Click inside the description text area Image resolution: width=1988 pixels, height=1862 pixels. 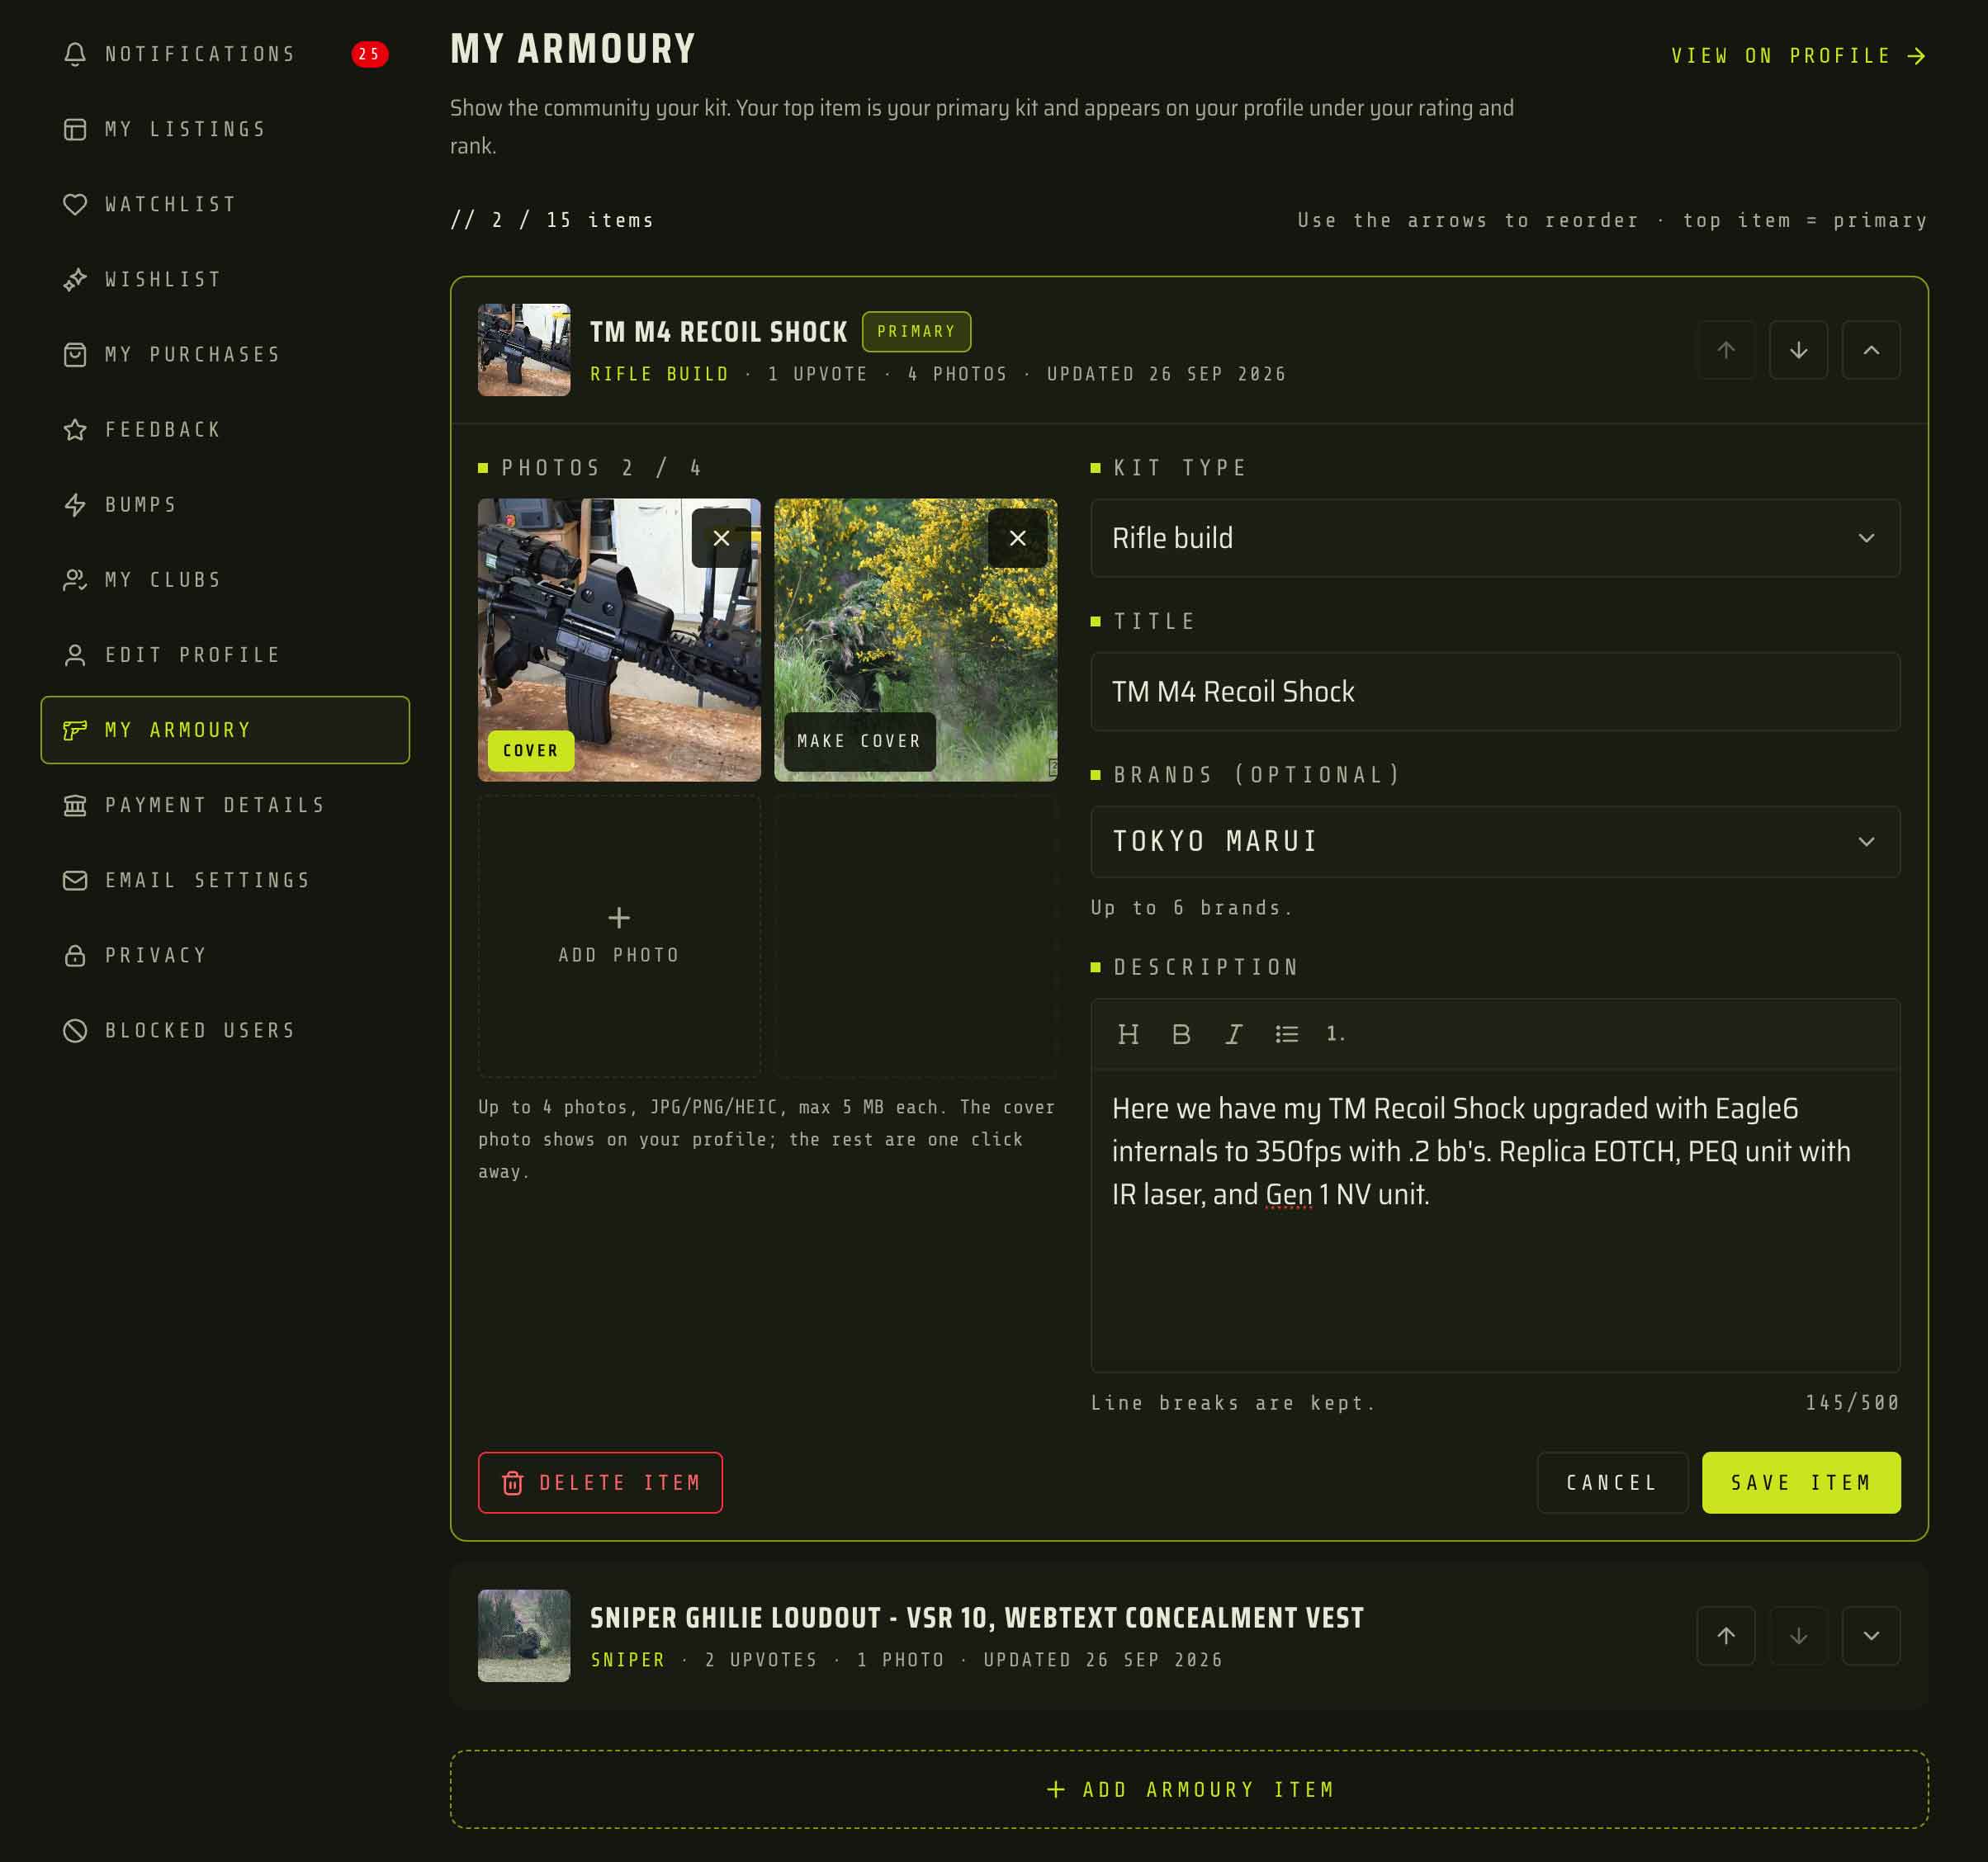[x=1495, y=1222]
